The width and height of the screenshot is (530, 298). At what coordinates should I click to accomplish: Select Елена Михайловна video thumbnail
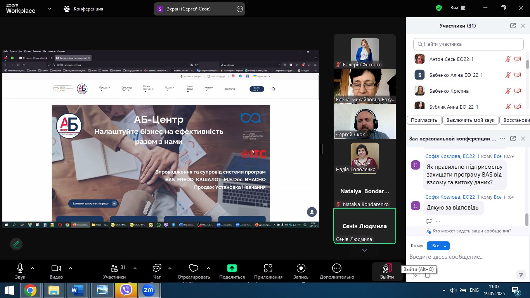tap(365, 87)
